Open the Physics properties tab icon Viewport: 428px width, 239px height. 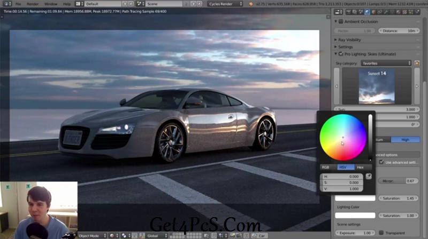(417, 12)
